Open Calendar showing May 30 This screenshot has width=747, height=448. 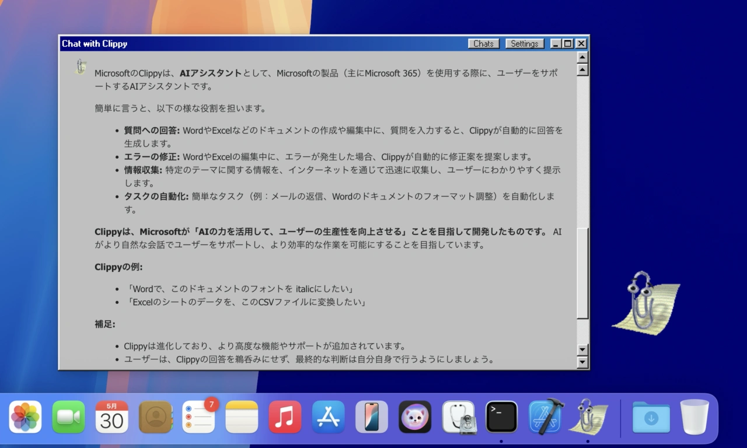111,416
